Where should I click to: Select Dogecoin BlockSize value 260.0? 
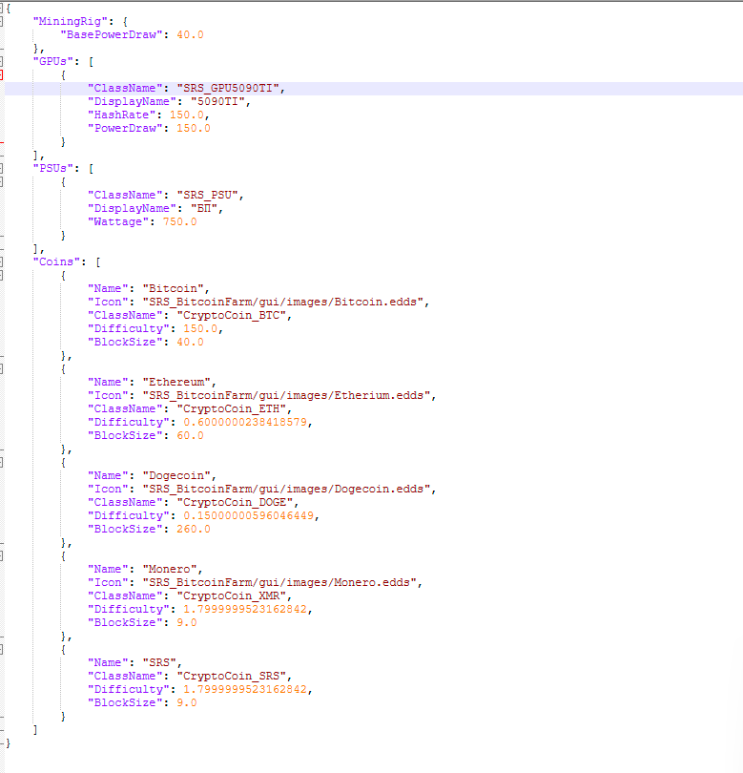[x=194, y=529]
